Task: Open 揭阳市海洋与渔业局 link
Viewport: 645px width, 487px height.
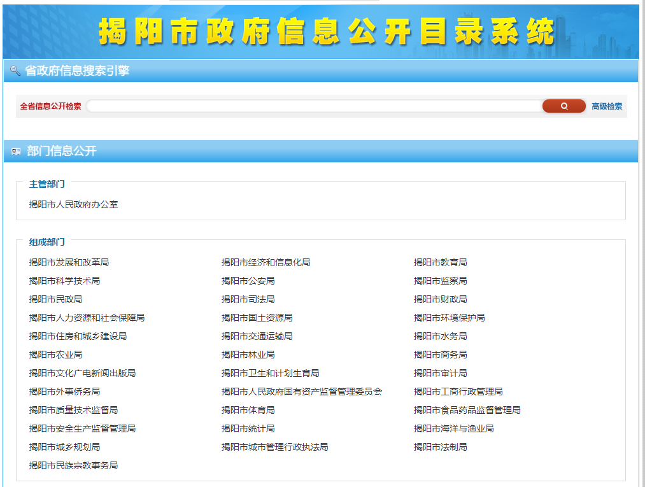Action: point(454,429)
